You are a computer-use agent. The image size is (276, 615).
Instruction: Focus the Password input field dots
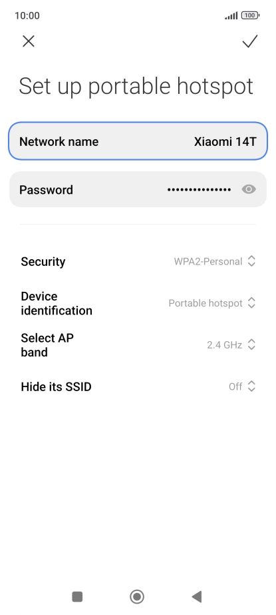(x=199, y=190)
